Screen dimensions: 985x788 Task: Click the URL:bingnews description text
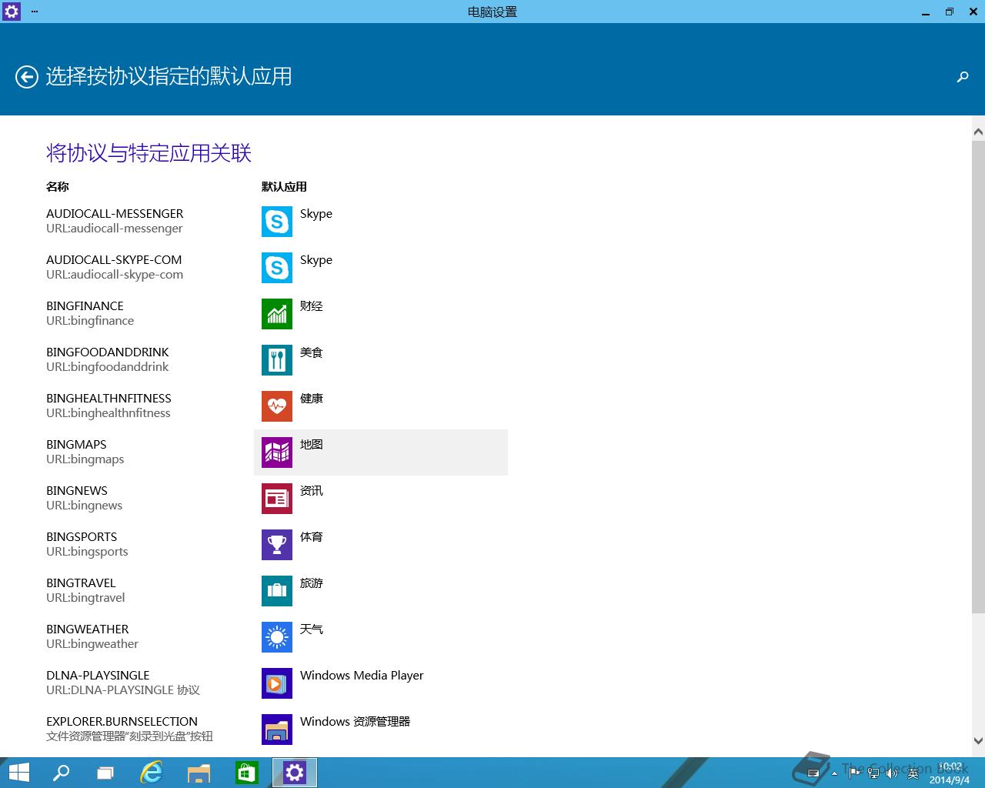(x=85, y=506)
